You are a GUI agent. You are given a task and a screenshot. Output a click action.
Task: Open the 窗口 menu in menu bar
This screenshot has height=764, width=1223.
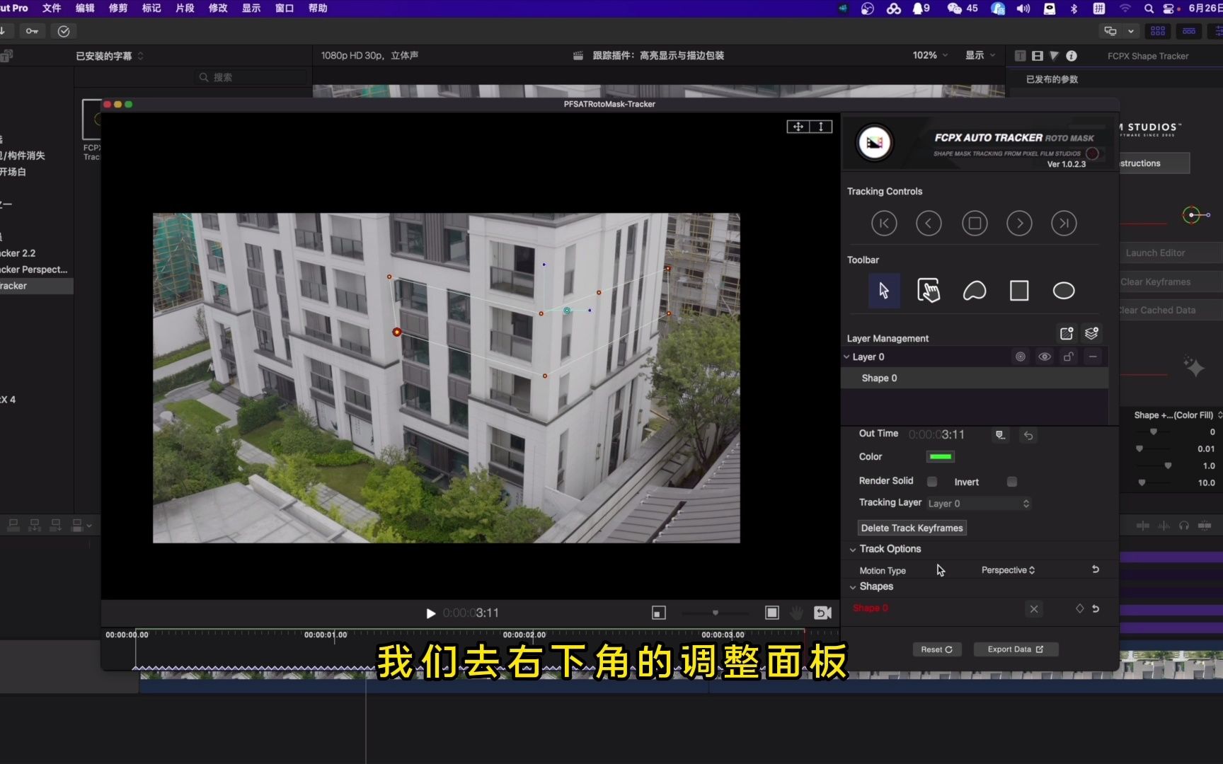[284, 8]
